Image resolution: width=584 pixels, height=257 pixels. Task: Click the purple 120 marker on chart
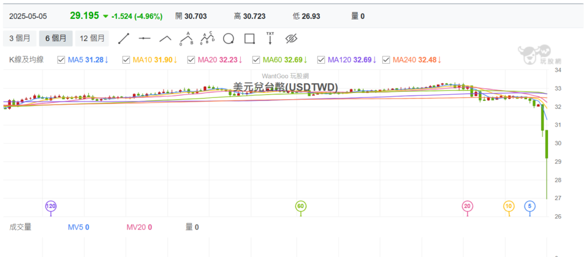[x=51, y=206]
